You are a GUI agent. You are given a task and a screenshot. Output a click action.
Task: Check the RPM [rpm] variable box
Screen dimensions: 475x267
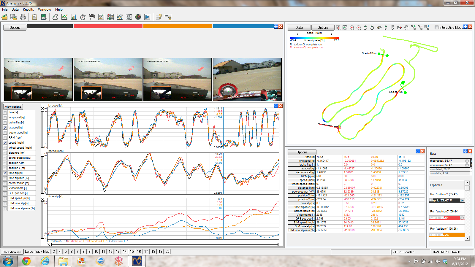(5, 138)
